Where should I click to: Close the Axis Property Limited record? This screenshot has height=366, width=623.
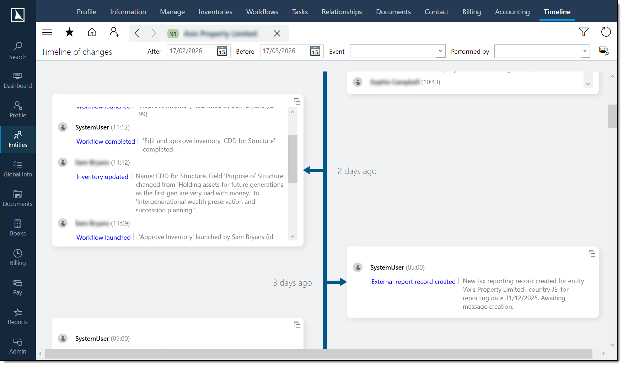click(x=277, y=33)
